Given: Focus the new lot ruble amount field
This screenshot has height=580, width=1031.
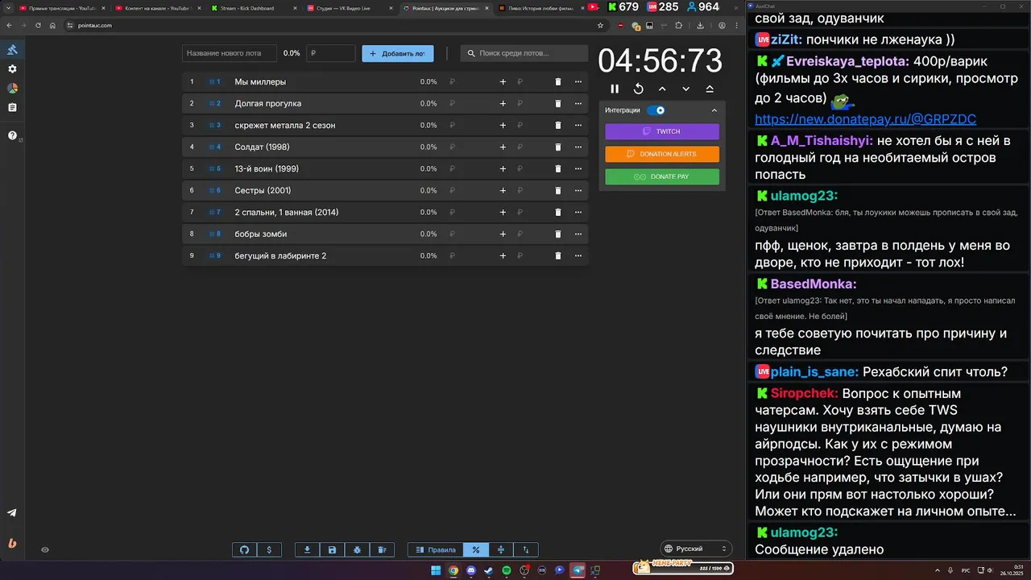Looking at the screenshot, I should [x=331, y=53].
